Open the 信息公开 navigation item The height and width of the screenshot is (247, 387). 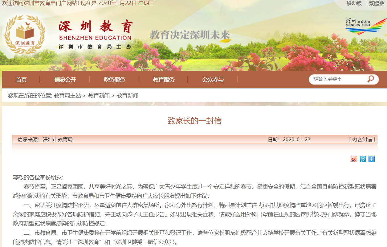pos(65,80)
